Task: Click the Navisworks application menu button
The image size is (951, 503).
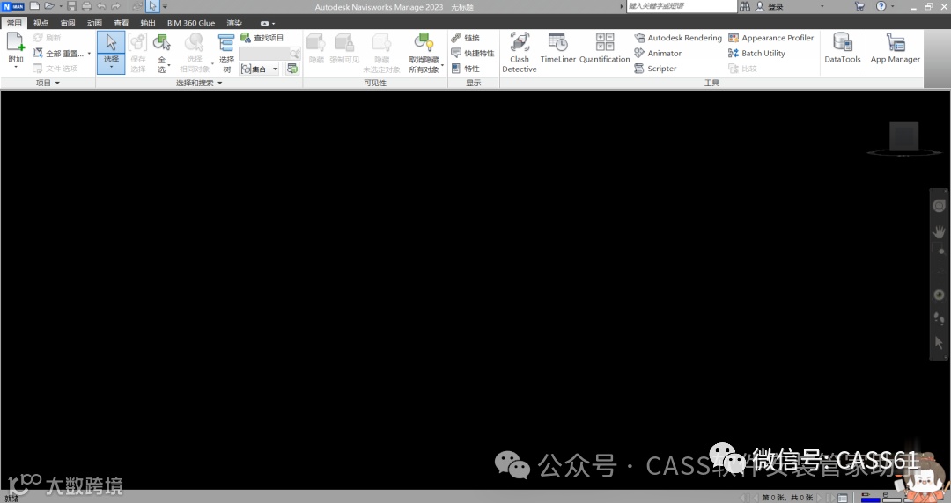Action: pos(13,6)
